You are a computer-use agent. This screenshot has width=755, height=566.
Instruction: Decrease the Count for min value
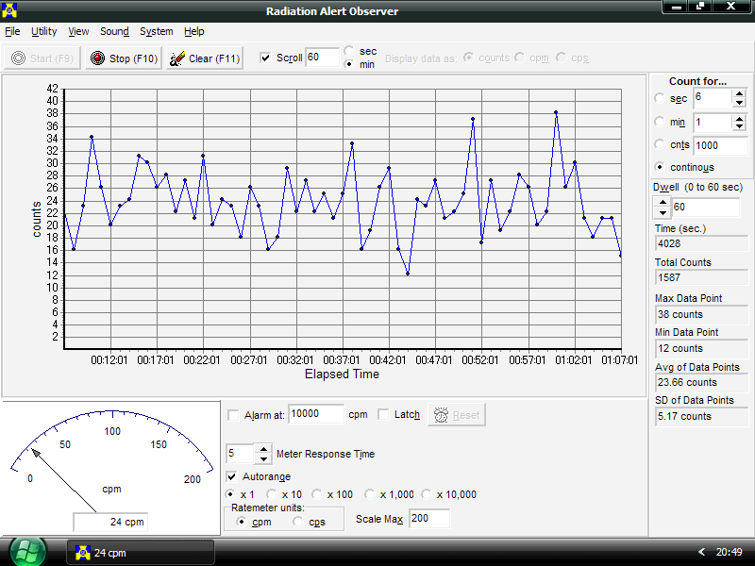[740, 127]
